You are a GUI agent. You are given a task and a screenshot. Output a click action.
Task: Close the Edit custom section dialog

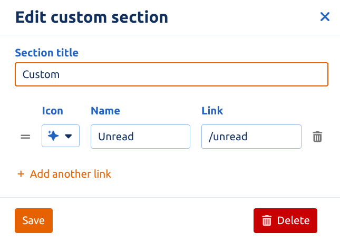pos(325,17)
